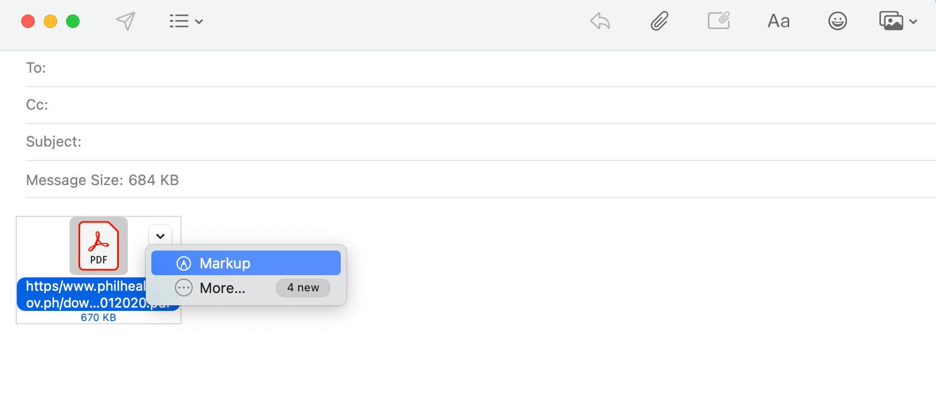Click the green full-screen window button
Screen dimensions: 936x406
point(73,21)
